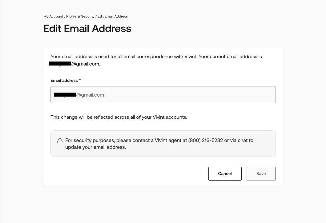Select the prefilled email in the text box
This screenshot has height=223, width=326.
coord(79,95)
